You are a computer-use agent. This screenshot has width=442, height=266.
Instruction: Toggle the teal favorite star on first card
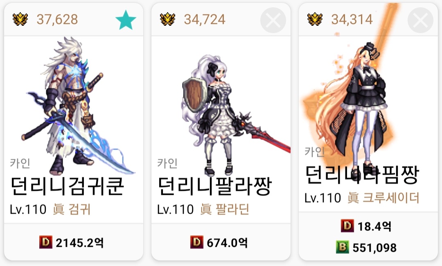(x=126, y=20)
